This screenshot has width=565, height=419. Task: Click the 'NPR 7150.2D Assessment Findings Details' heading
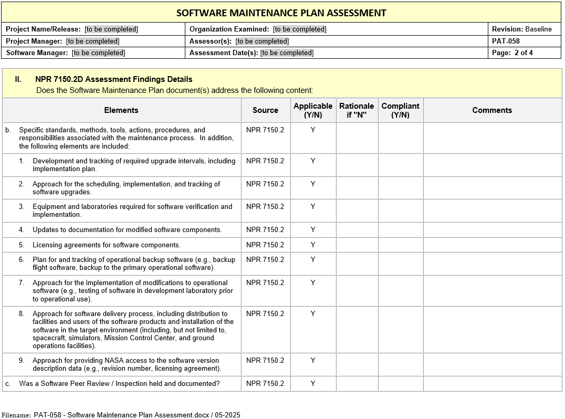click(x=113, y=79)
